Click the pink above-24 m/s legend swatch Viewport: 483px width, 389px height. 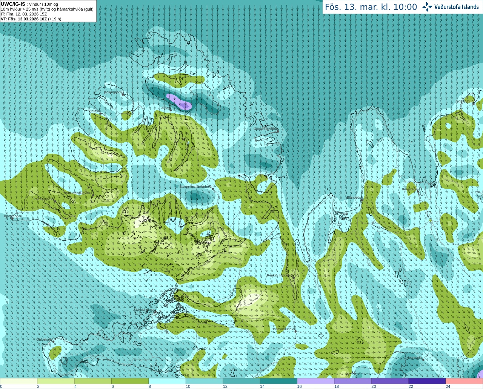pos(465,381)
